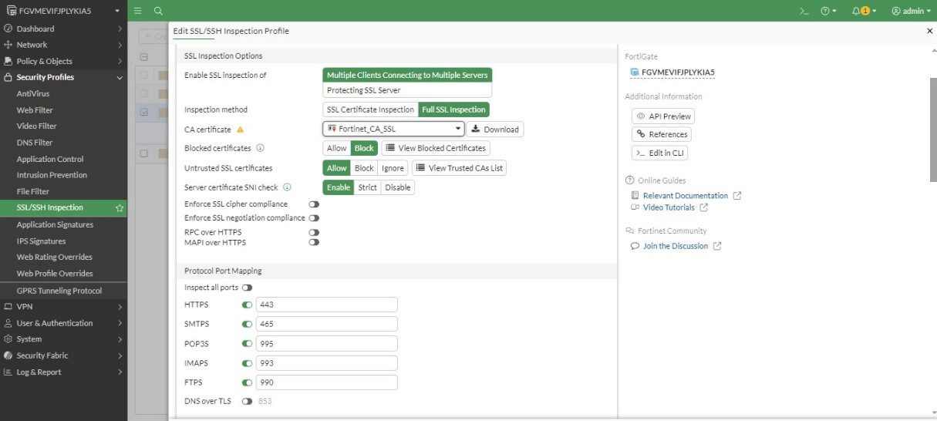Expand the Dashboard menu chevron
937x421 pixels.
(x=120, y=29)
